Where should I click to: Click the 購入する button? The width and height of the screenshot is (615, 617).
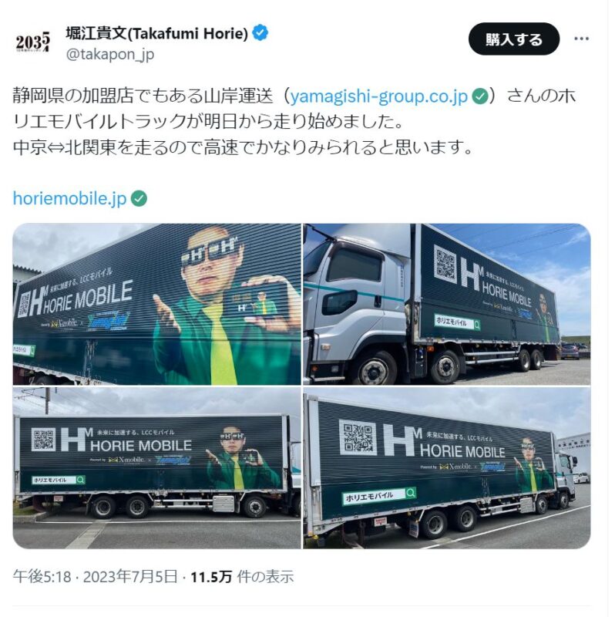513,39
